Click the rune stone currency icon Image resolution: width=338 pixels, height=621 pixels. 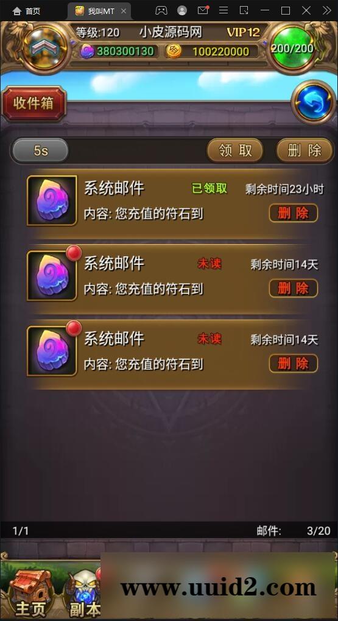click(86, 52)
